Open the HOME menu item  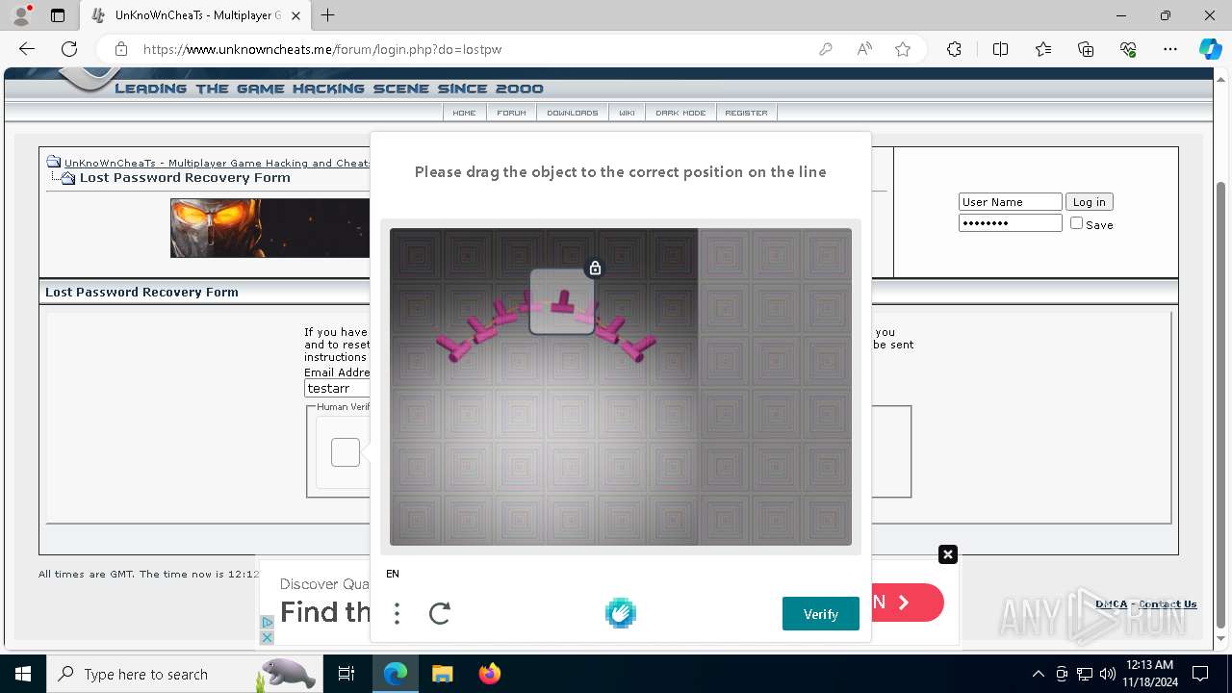pyautogui.click(x=464, y=113)
